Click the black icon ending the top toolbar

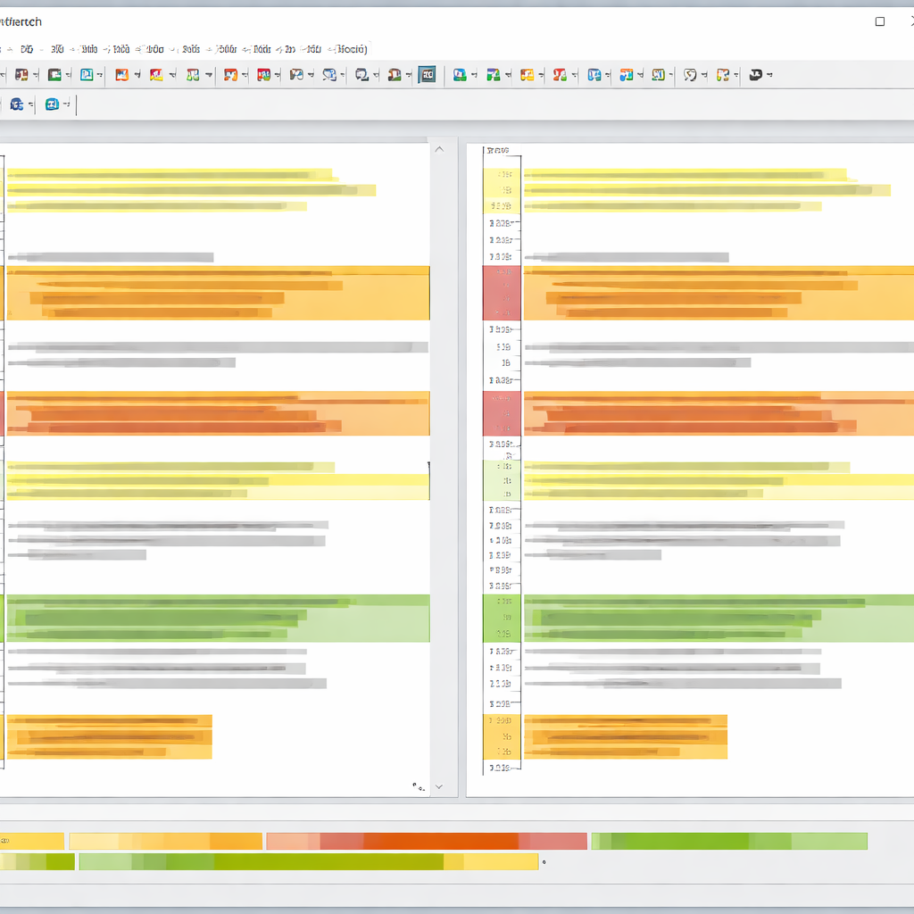[x=755, y=75]
